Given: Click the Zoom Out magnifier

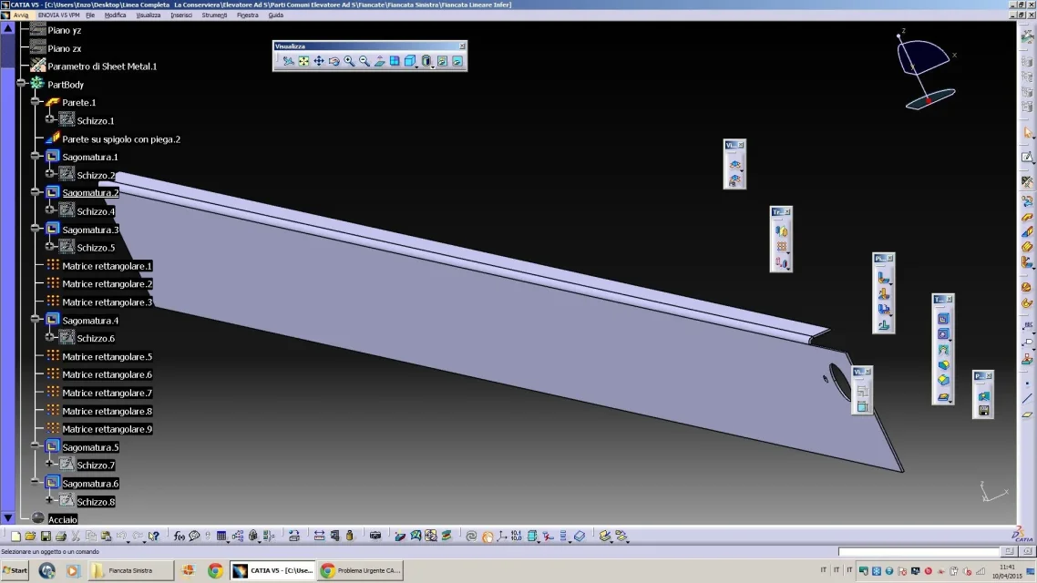Looking at the screenshot, I should coord(364,61).
